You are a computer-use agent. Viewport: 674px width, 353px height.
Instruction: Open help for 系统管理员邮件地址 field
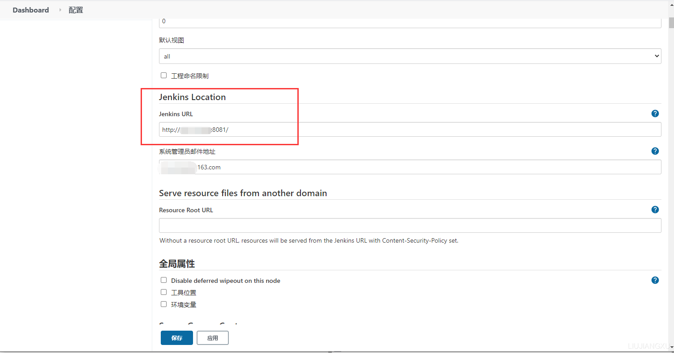655,151
